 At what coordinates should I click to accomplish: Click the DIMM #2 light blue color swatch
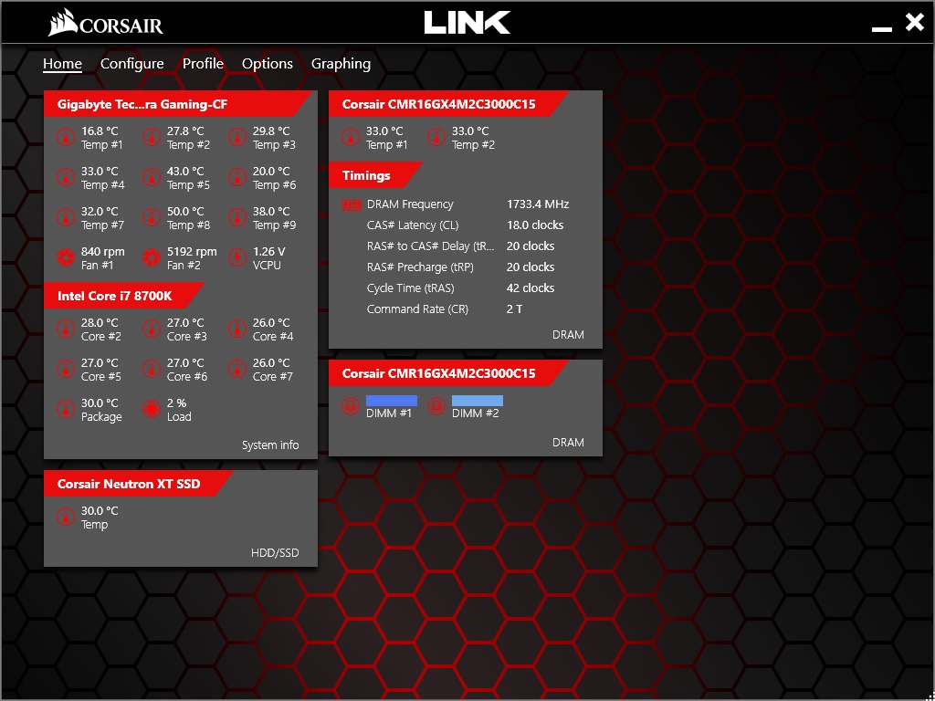point(478,401)
